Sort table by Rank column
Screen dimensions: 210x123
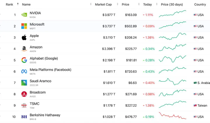click(9, 4)
